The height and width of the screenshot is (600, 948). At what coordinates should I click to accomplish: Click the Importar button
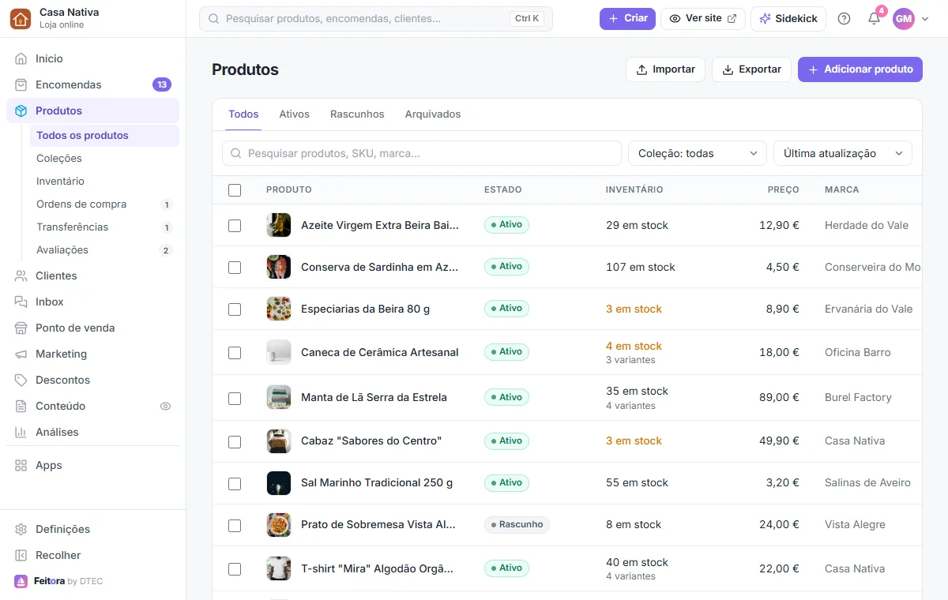click(x=666, y=69)
